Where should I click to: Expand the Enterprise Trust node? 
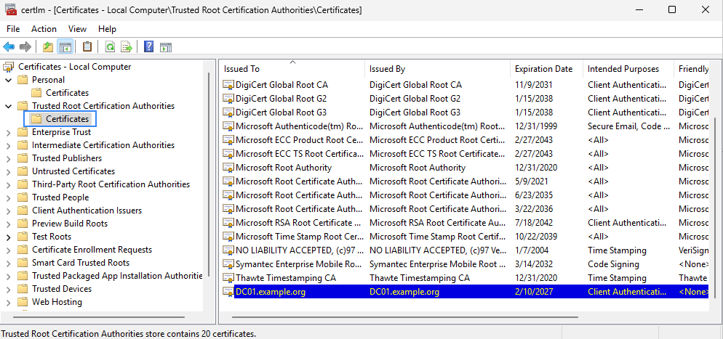point(8,132)
